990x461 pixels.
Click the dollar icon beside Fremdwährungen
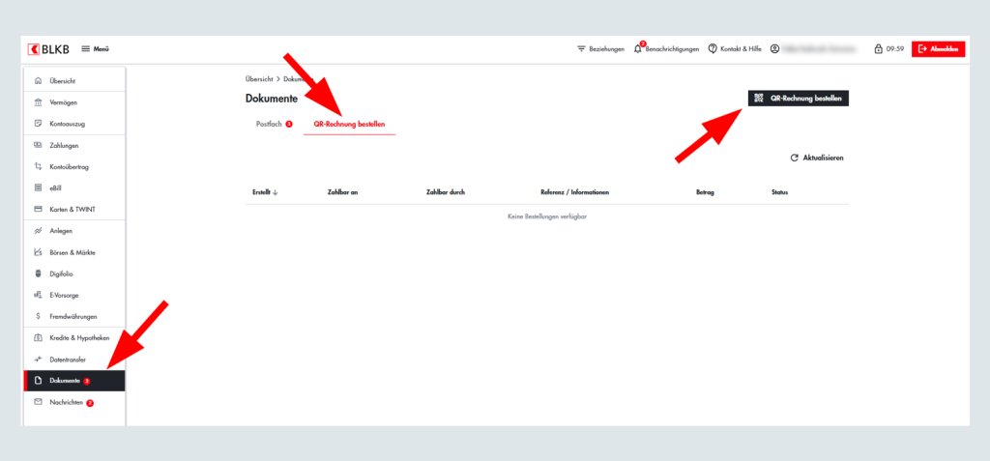coord(38,316)
